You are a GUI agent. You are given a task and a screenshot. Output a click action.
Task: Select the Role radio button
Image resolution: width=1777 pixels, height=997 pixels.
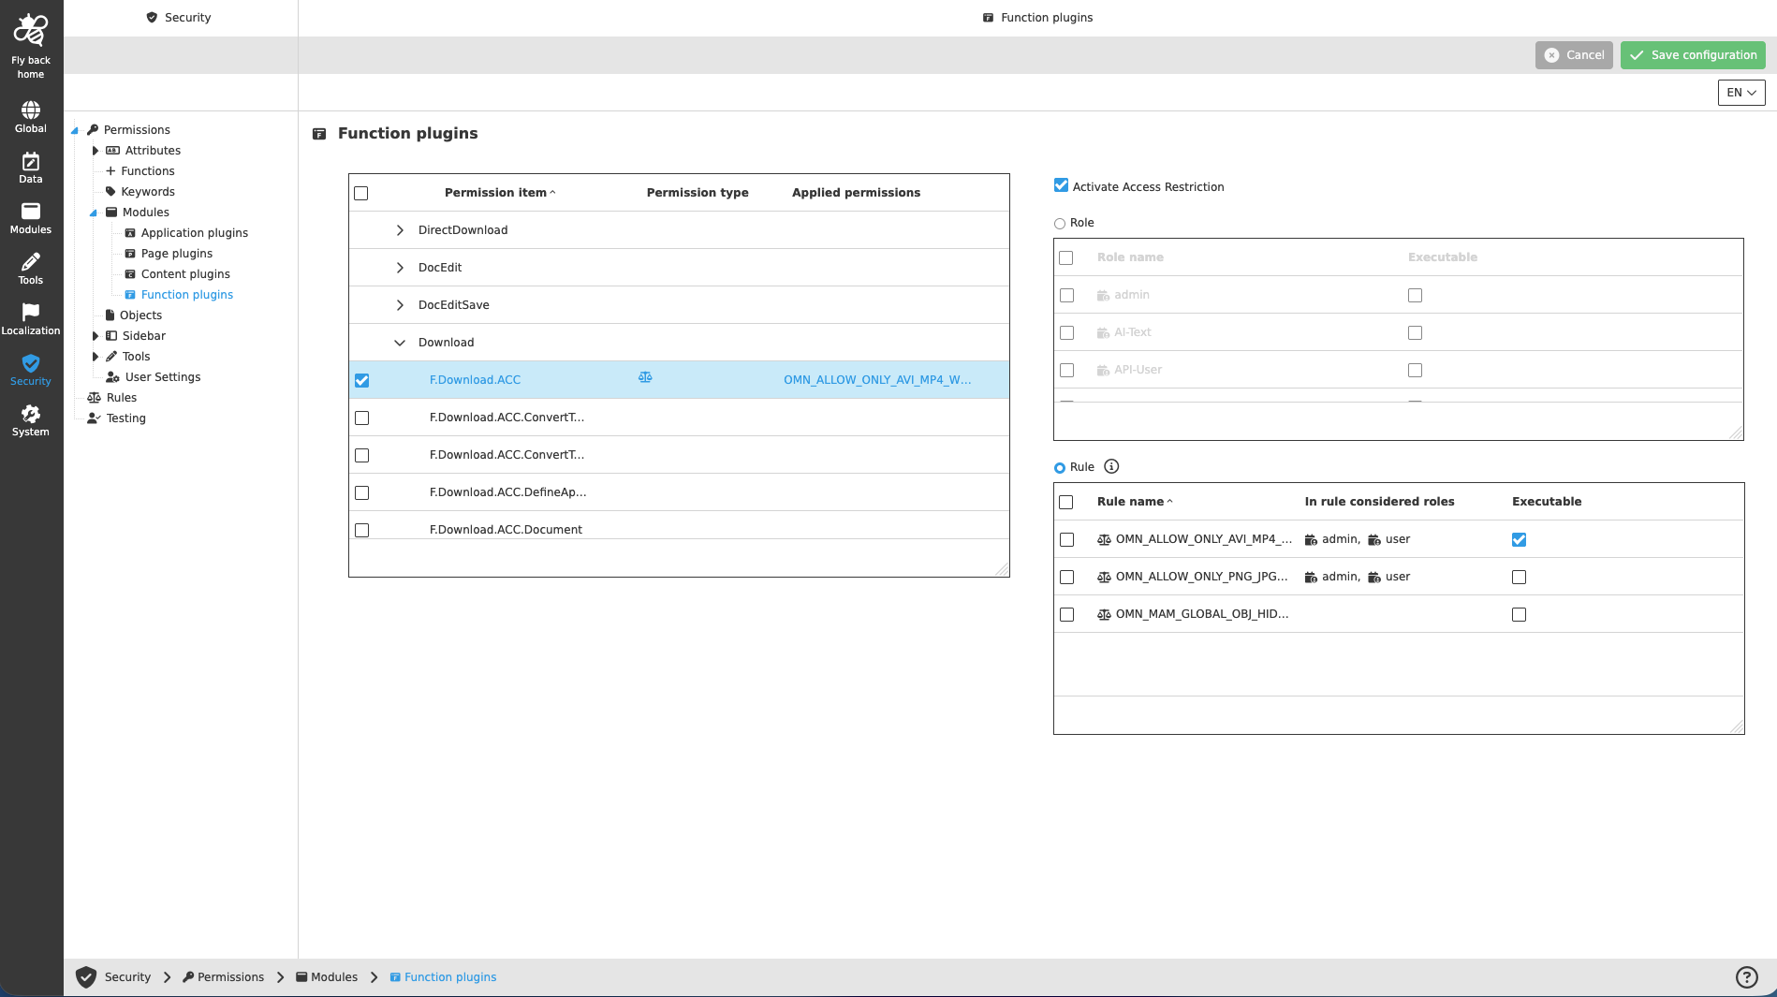(1059, 223)
